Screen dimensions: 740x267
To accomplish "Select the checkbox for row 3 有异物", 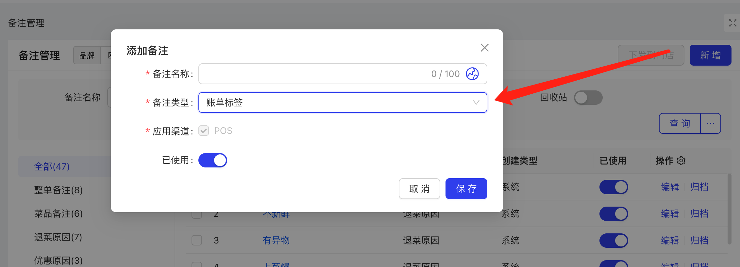I will 197,241.
